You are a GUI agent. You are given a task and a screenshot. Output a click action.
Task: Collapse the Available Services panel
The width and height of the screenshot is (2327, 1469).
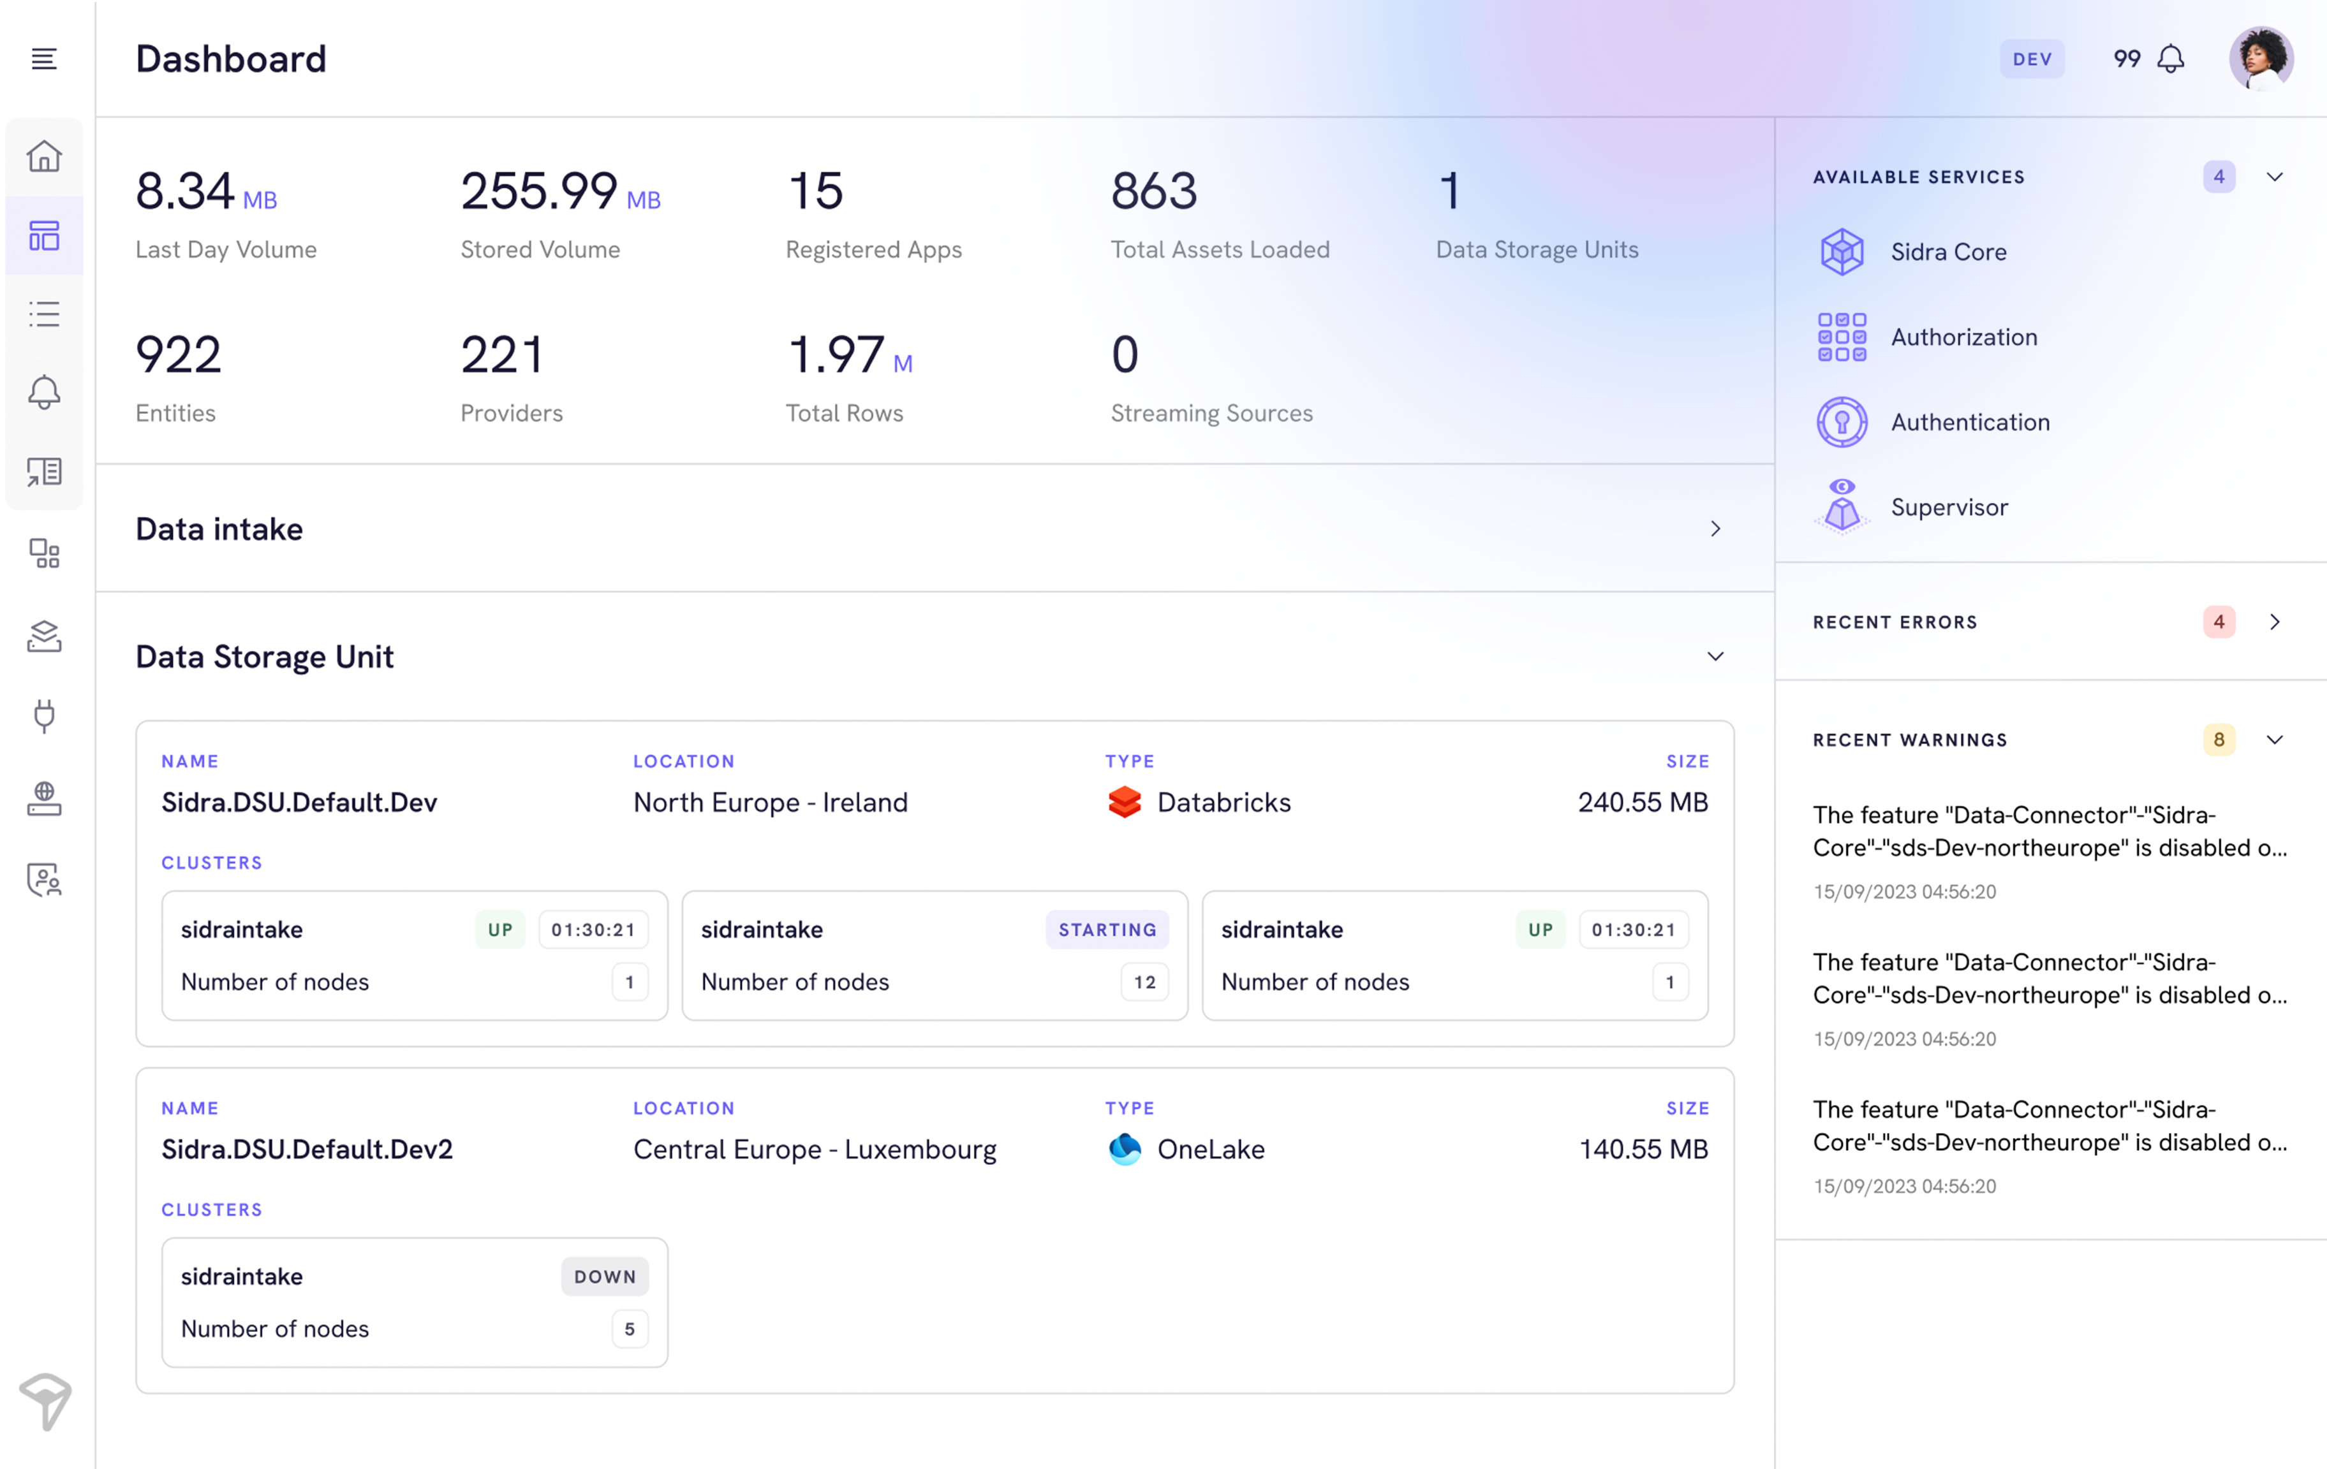[x=2274, y=177]
